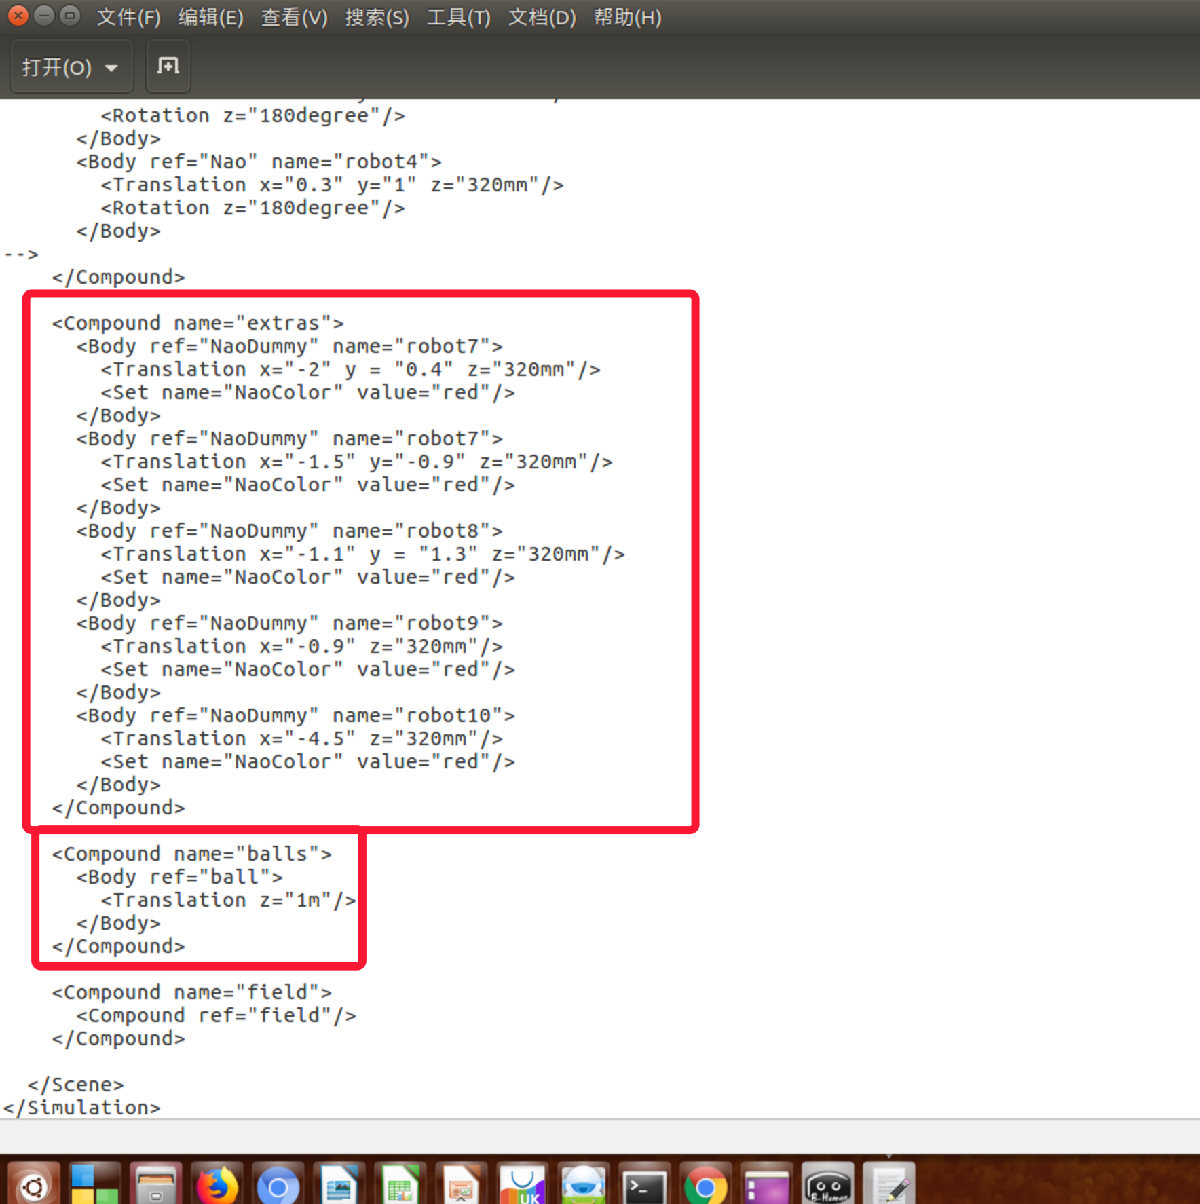Maximize the text editor window
1200x1204 pixels.
point(70,15)
